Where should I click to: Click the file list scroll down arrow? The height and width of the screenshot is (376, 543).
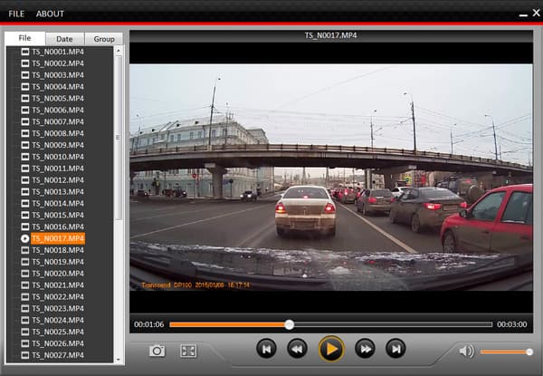coord(119,360)
